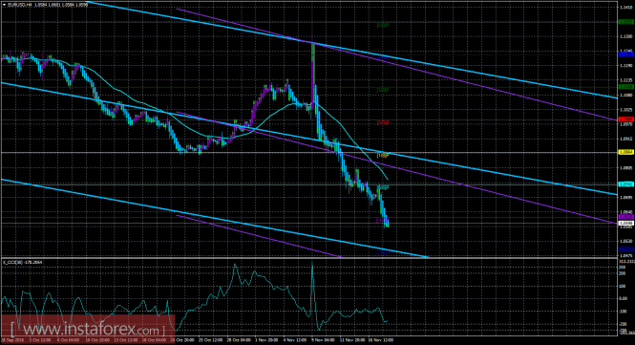This screenshot has height=345, width=635.
Task: Click the bright blue price tag near 1.1245
Action: point(626,54)
